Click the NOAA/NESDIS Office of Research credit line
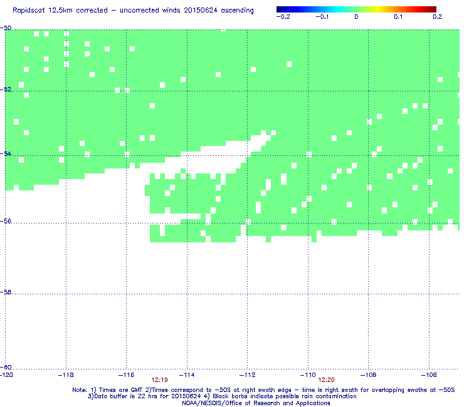Viewport: 464px width, 407px height. [x=256, y=403]
